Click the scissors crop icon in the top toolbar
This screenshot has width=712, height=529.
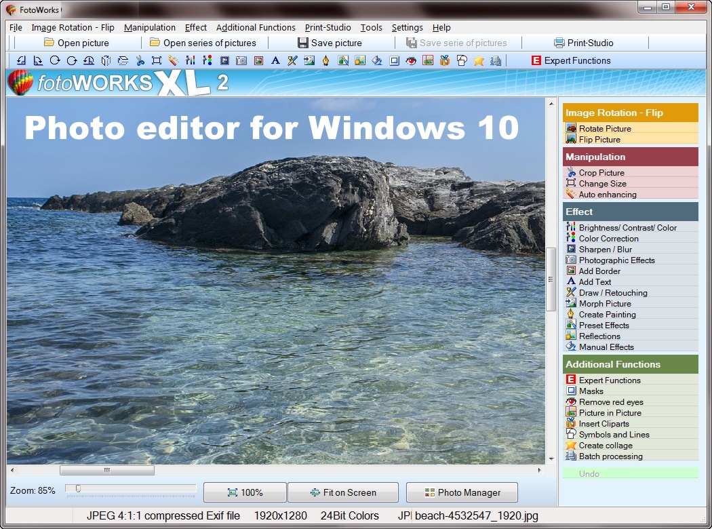pyautogui.click(x=140, y=60)
